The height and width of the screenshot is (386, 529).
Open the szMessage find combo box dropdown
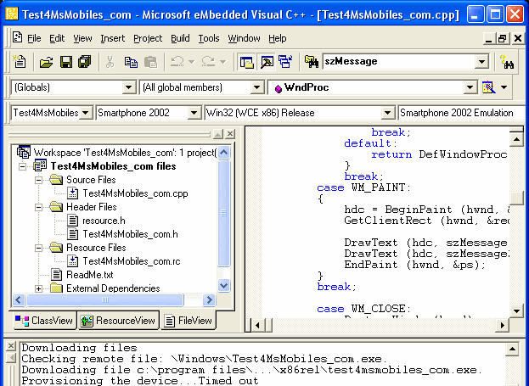(481, 62)
